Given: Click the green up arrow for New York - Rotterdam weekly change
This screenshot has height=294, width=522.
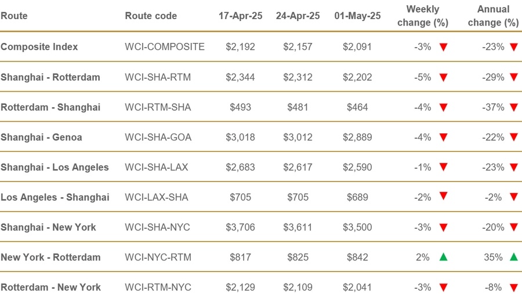Looking at the screenshot, I should (444, 257).
